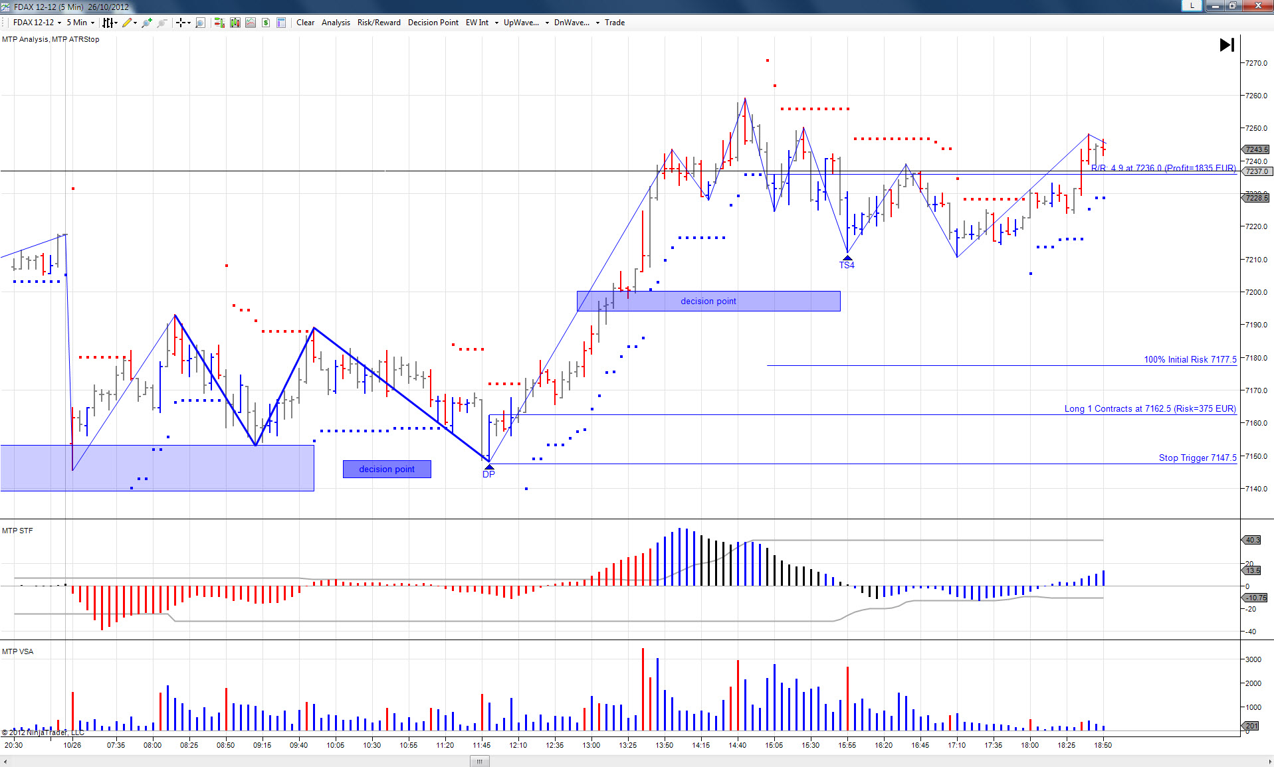
Task: Click the TS4 marker label
Action: click(x=847, y=265)
